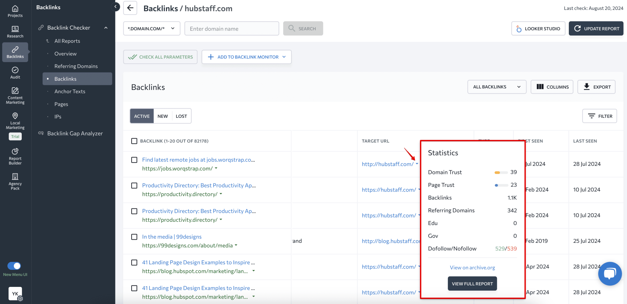Screen dimensions: 627x304
Task: Open the Agency Pack section icon
Action: tap(15, 182)
